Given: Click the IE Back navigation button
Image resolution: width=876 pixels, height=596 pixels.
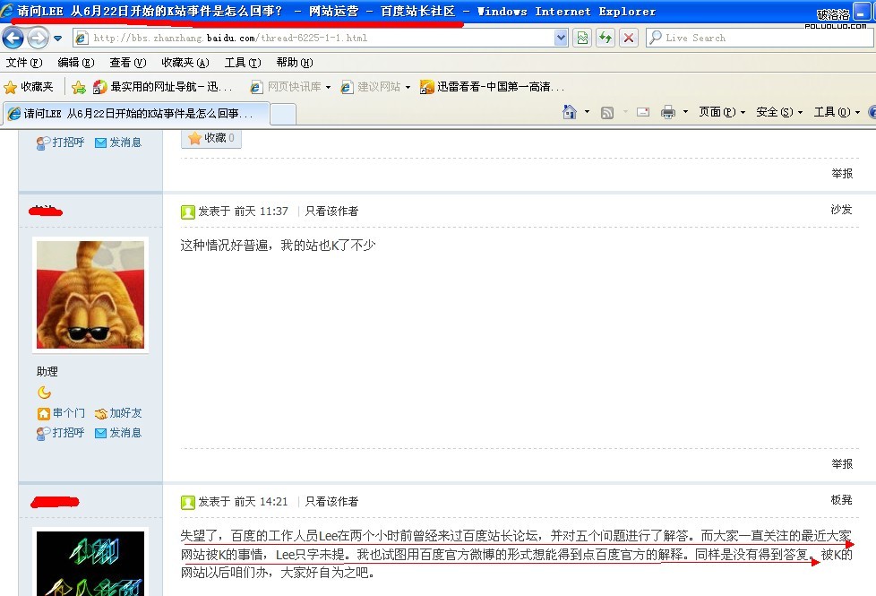Looking at the screenshot, I should [13, 39].
